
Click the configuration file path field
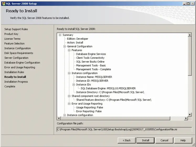coord(124,129)
